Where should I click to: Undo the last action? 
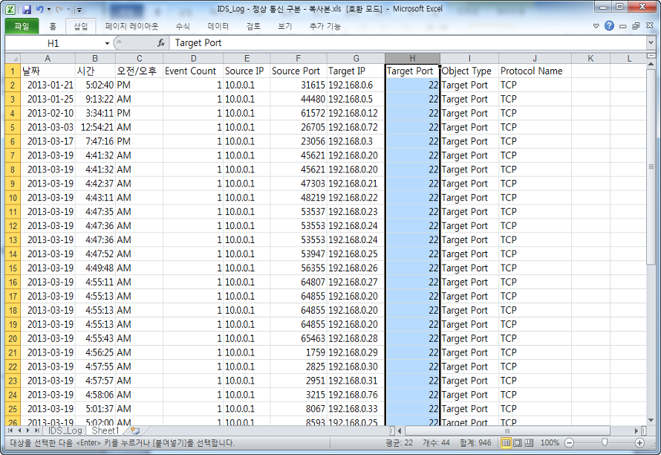[39, 9]
